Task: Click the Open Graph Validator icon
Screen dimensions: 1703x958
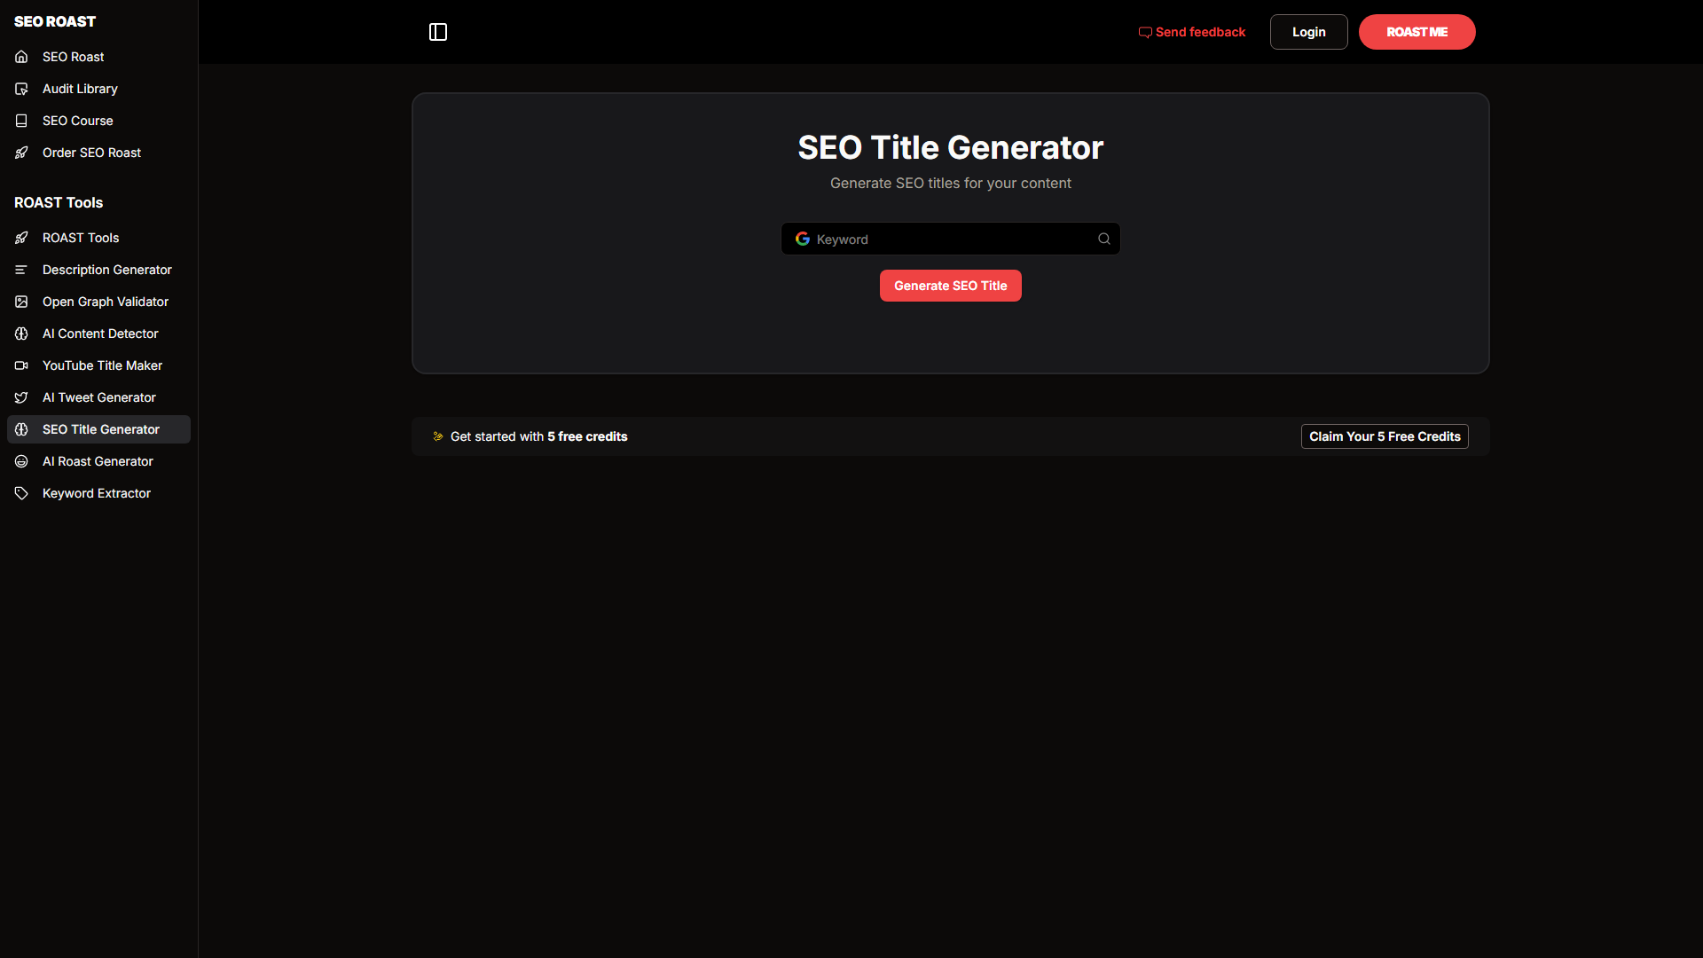Action: coord(21,302)
